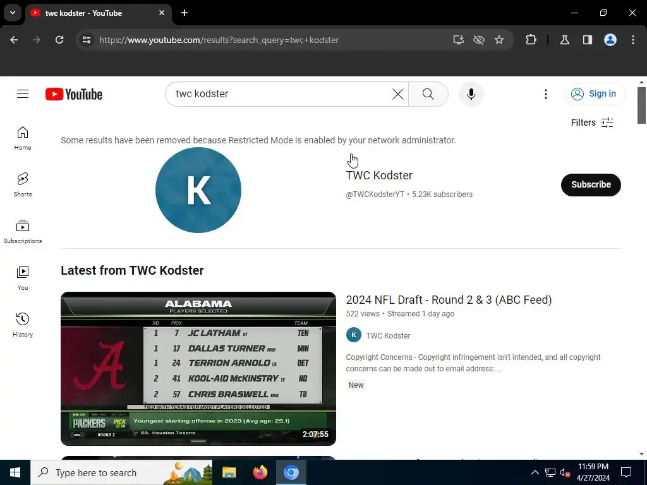Open Chrome Labs flask icon
The width and height of the screenshot is (647, 485).
(x=564, y=40)
